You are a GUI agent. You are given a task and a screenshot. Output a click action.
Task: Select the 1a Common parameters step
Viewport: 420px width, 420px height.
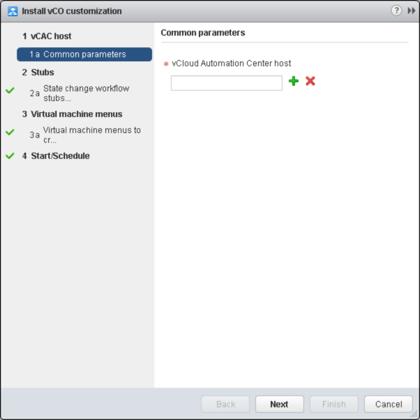click(x=84, y=54)
